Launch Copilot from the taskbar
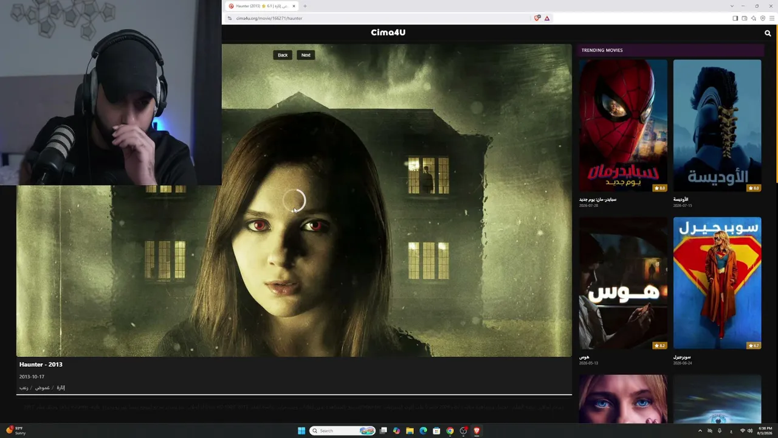The image size is (778, 438). coord(397,431)
